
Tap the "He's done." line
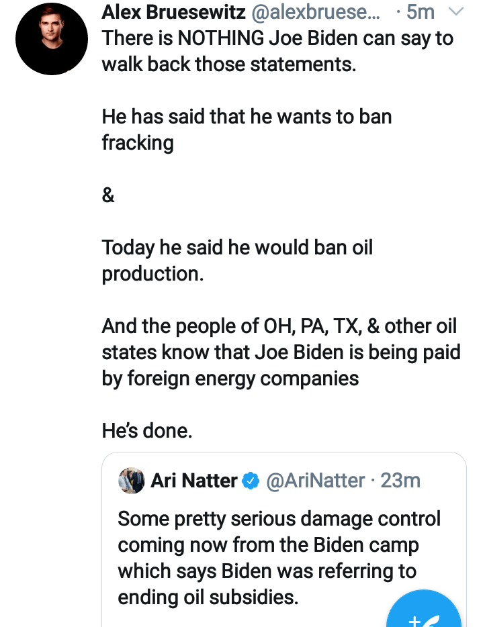[147, 431]
